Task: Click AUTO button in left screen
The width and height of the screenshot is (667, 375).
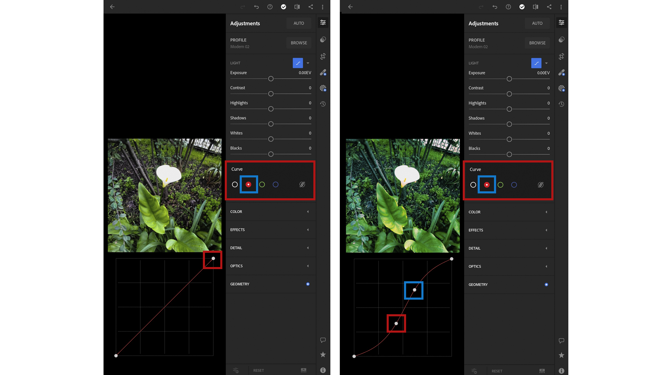Action: (299, 23)
